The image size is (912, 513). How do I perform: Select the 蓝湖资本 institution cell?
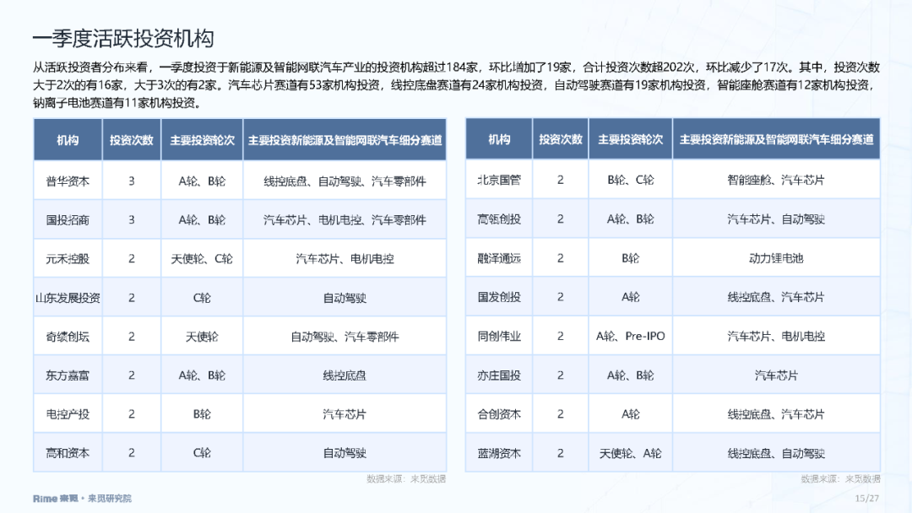pos(499,453)
